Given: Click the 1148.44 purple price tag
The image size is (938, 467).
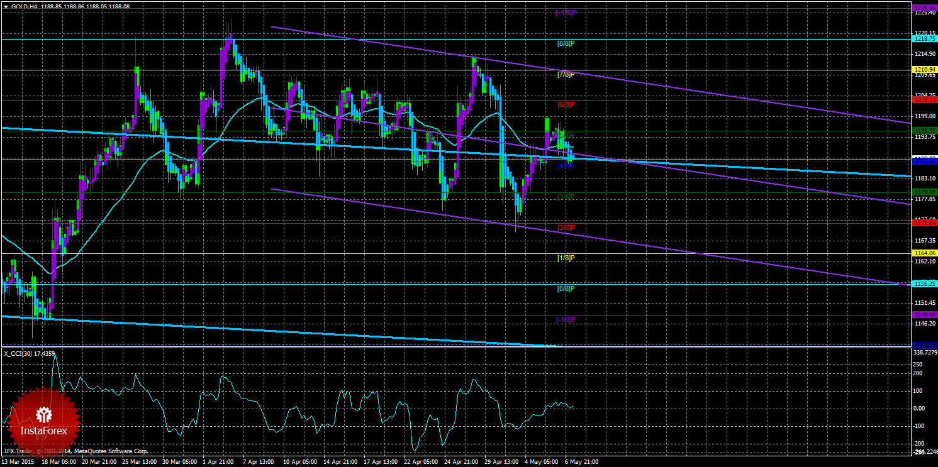Looking at the screenshot, I should pyautogui.click(x=925, y=314).
